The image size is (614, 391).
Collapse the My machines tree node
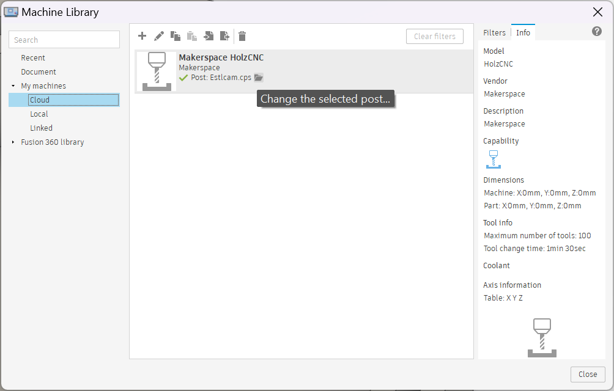[13, 86]
